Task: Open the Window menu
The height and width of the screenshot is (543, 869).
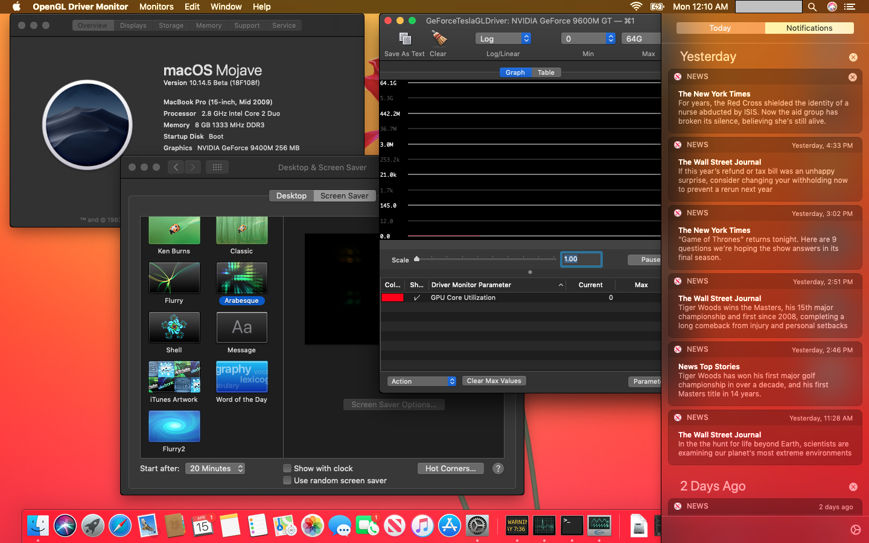Action: (226, 7)
